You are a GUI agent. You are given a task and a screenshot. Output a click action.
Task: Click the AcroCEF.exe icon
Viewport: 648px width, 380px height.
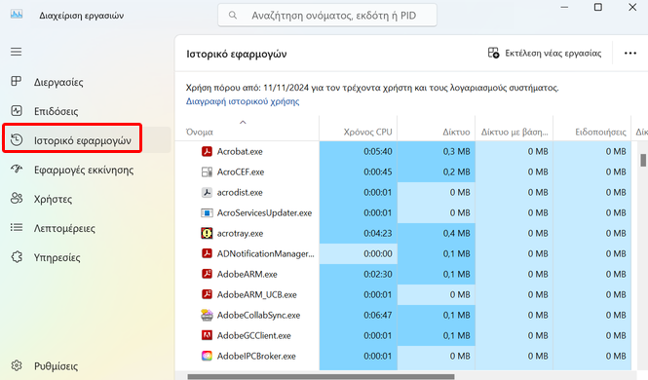207,171
